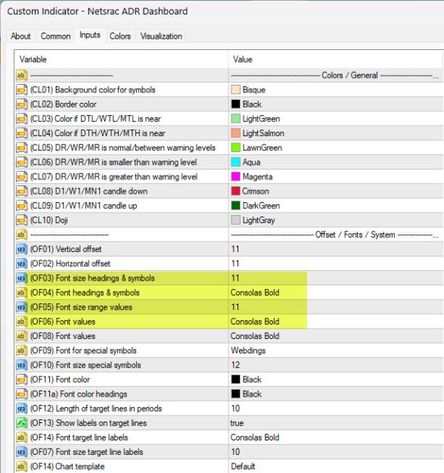Click the string icon beside (OF09) Font for special symbols

click(x=21, y=350)
